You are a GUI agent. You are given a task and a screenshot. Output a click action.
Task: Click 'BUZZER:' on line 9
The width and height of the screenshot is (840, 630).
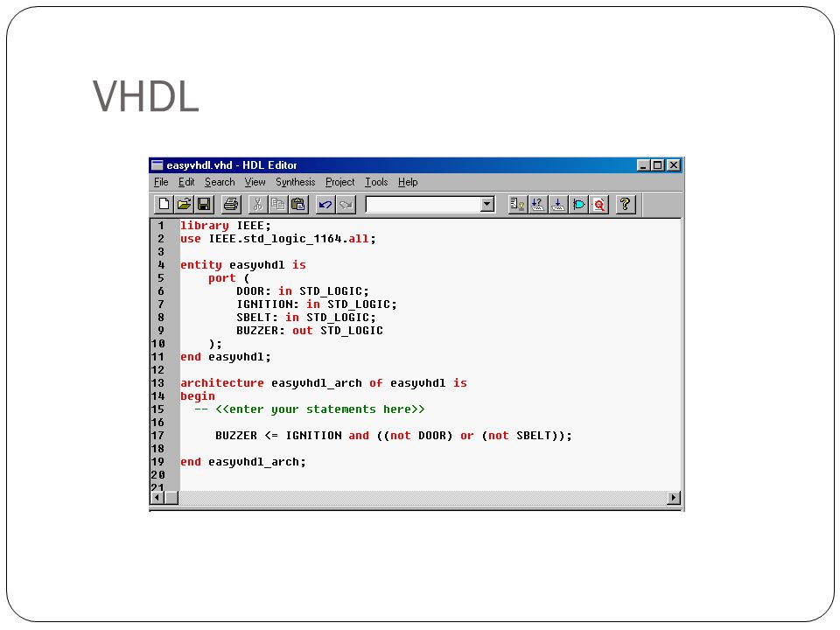(261, 331)
